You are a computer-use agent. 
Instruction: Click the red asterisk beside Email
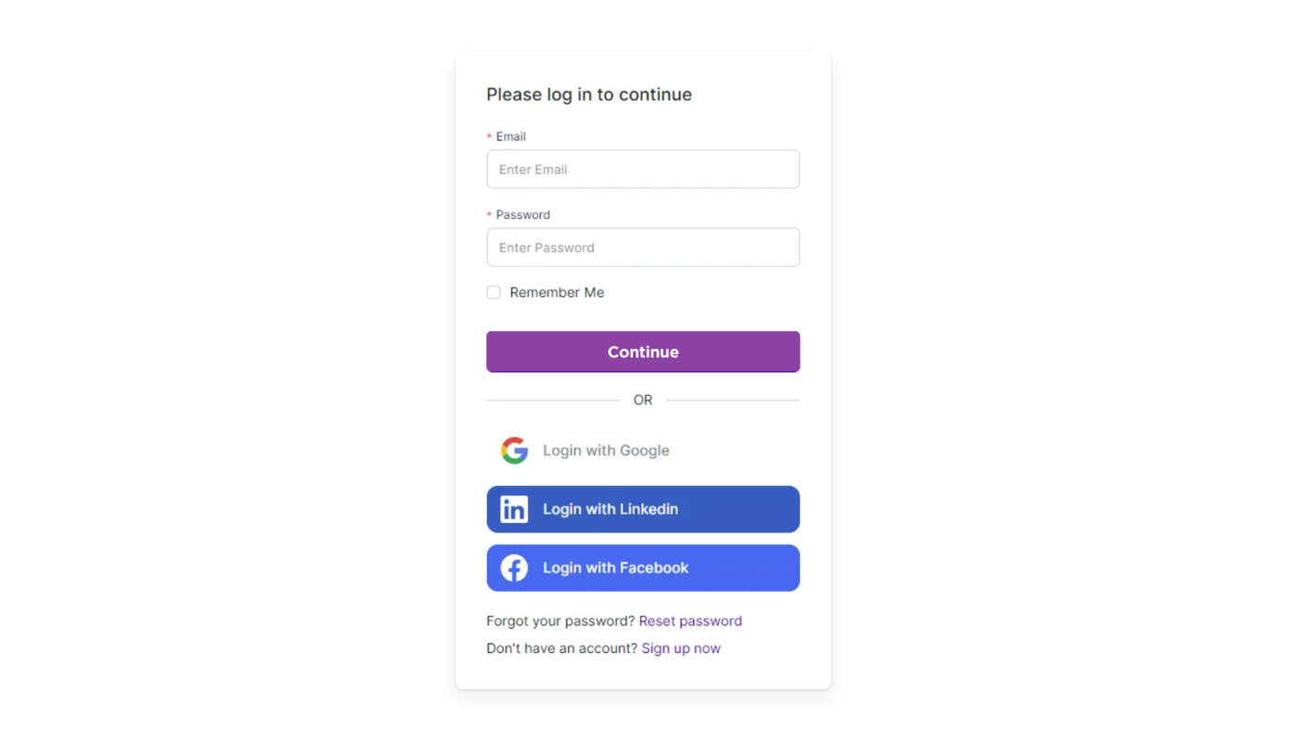tap(489, 137)
